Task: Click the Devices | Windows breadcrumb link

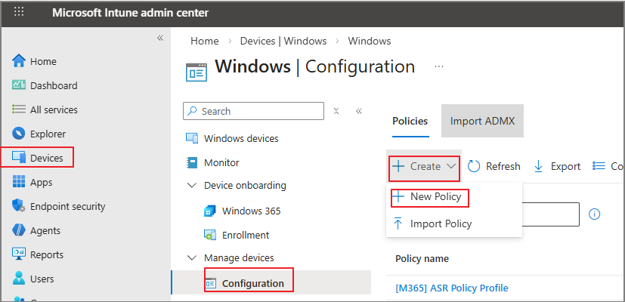Action: pos(283,41)
